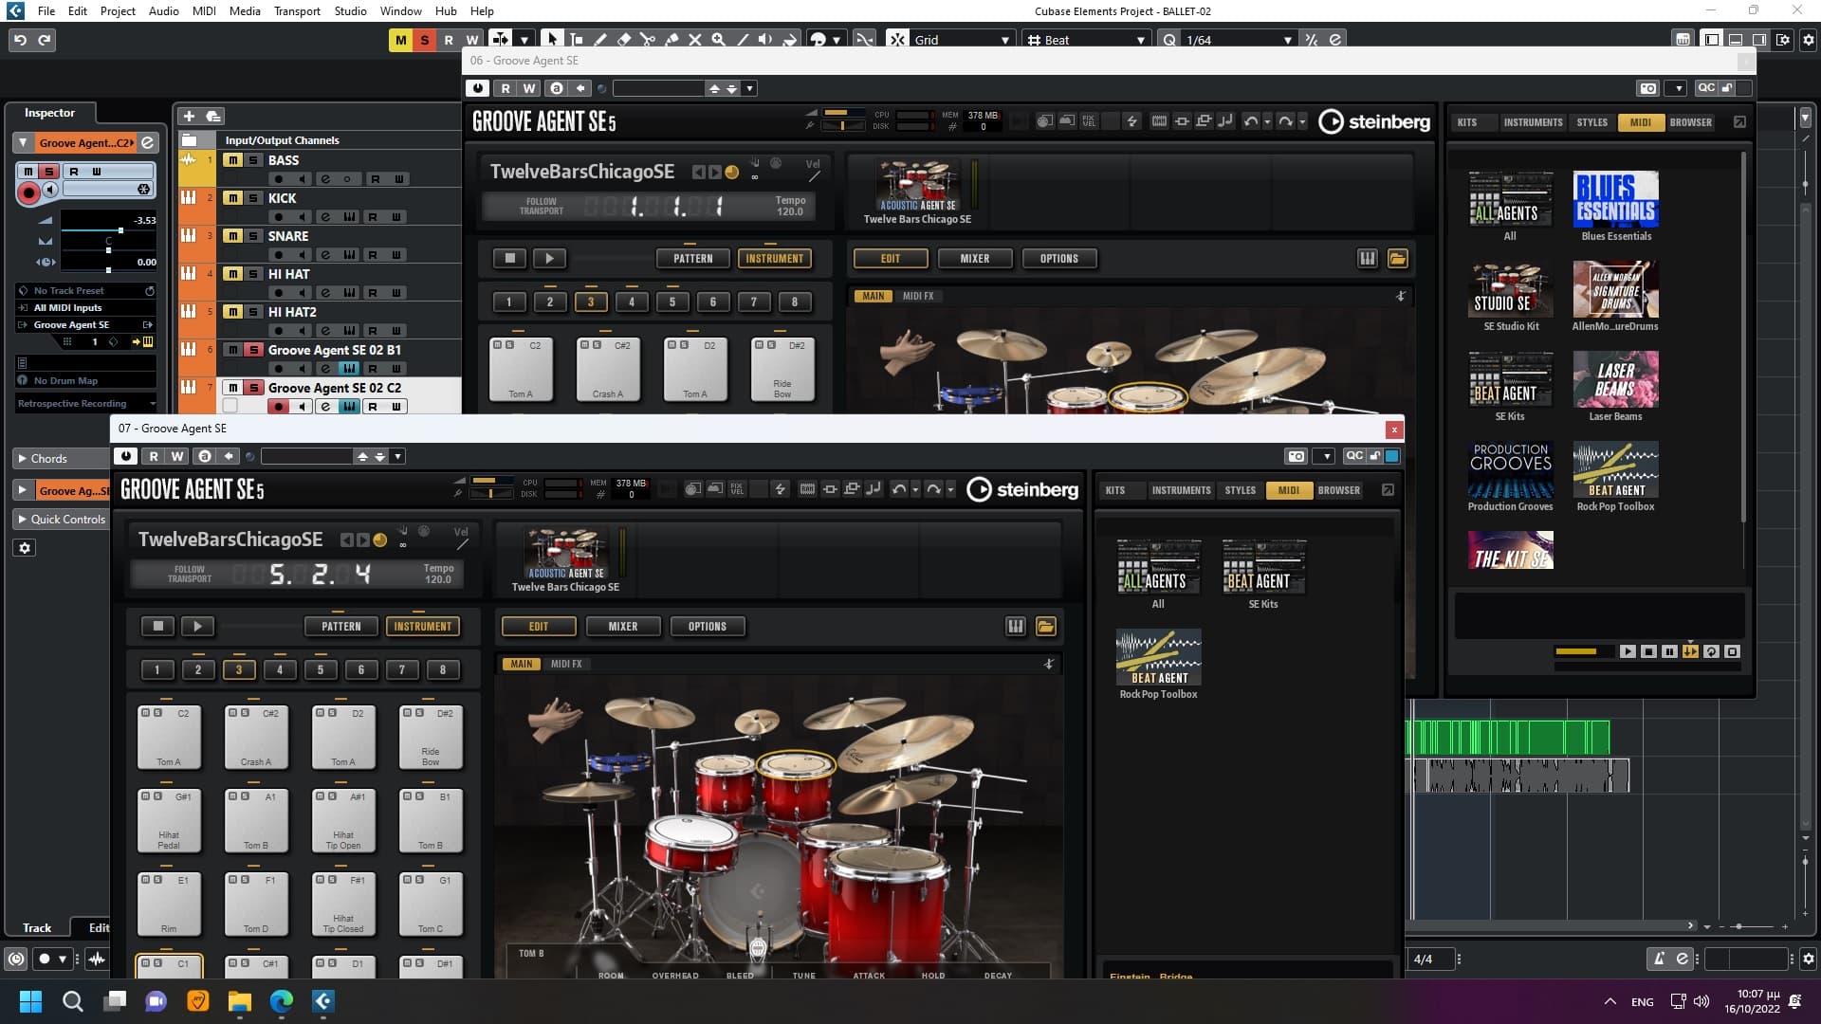
Task: Mute the BASS track
Action: 232,160
